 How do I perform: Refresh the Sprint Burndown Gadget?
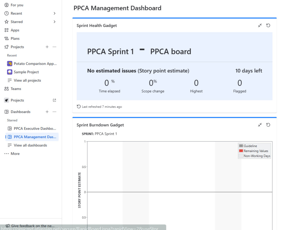[x=268, y=125]
